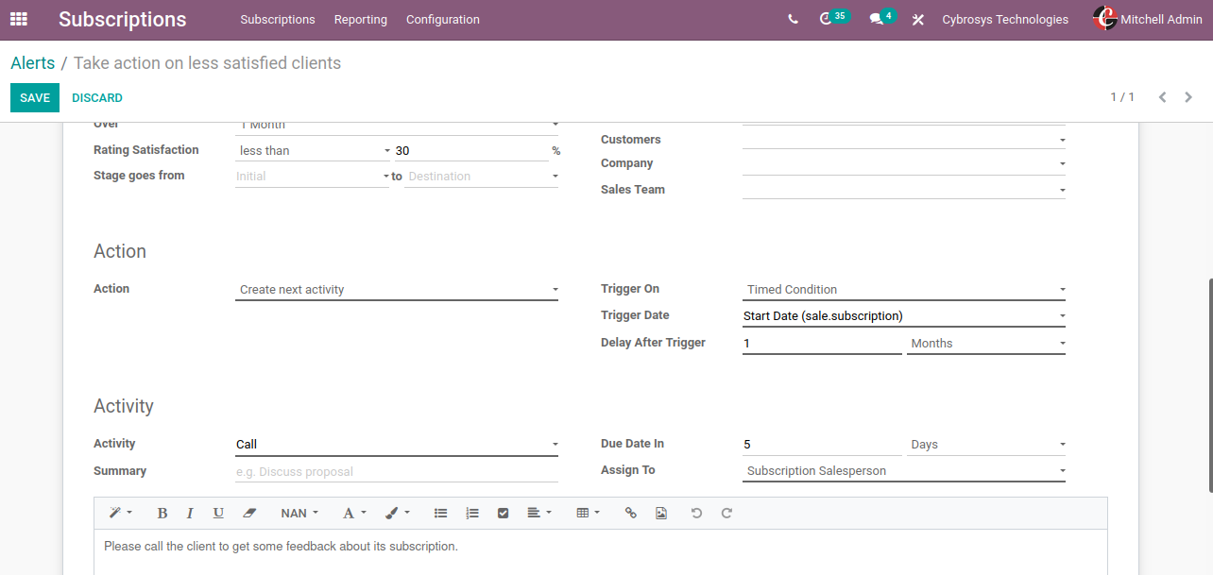Edit the Due Date In number
The image size is (1213, 575).
tap(822, 445)
